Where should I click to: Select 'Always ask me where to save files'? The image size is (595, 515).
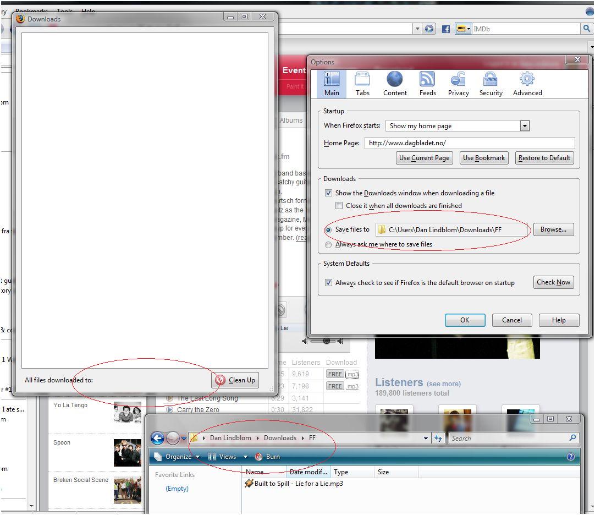pos(329,245)
